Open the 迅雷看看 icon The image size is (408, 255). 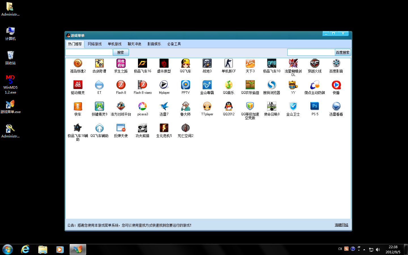[x=336, y=106]
